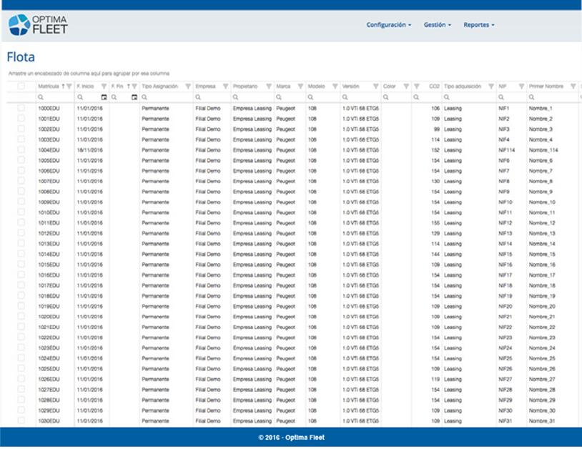
Task: Click filter icon on Primer Nombre column
Action: (572, 87)
